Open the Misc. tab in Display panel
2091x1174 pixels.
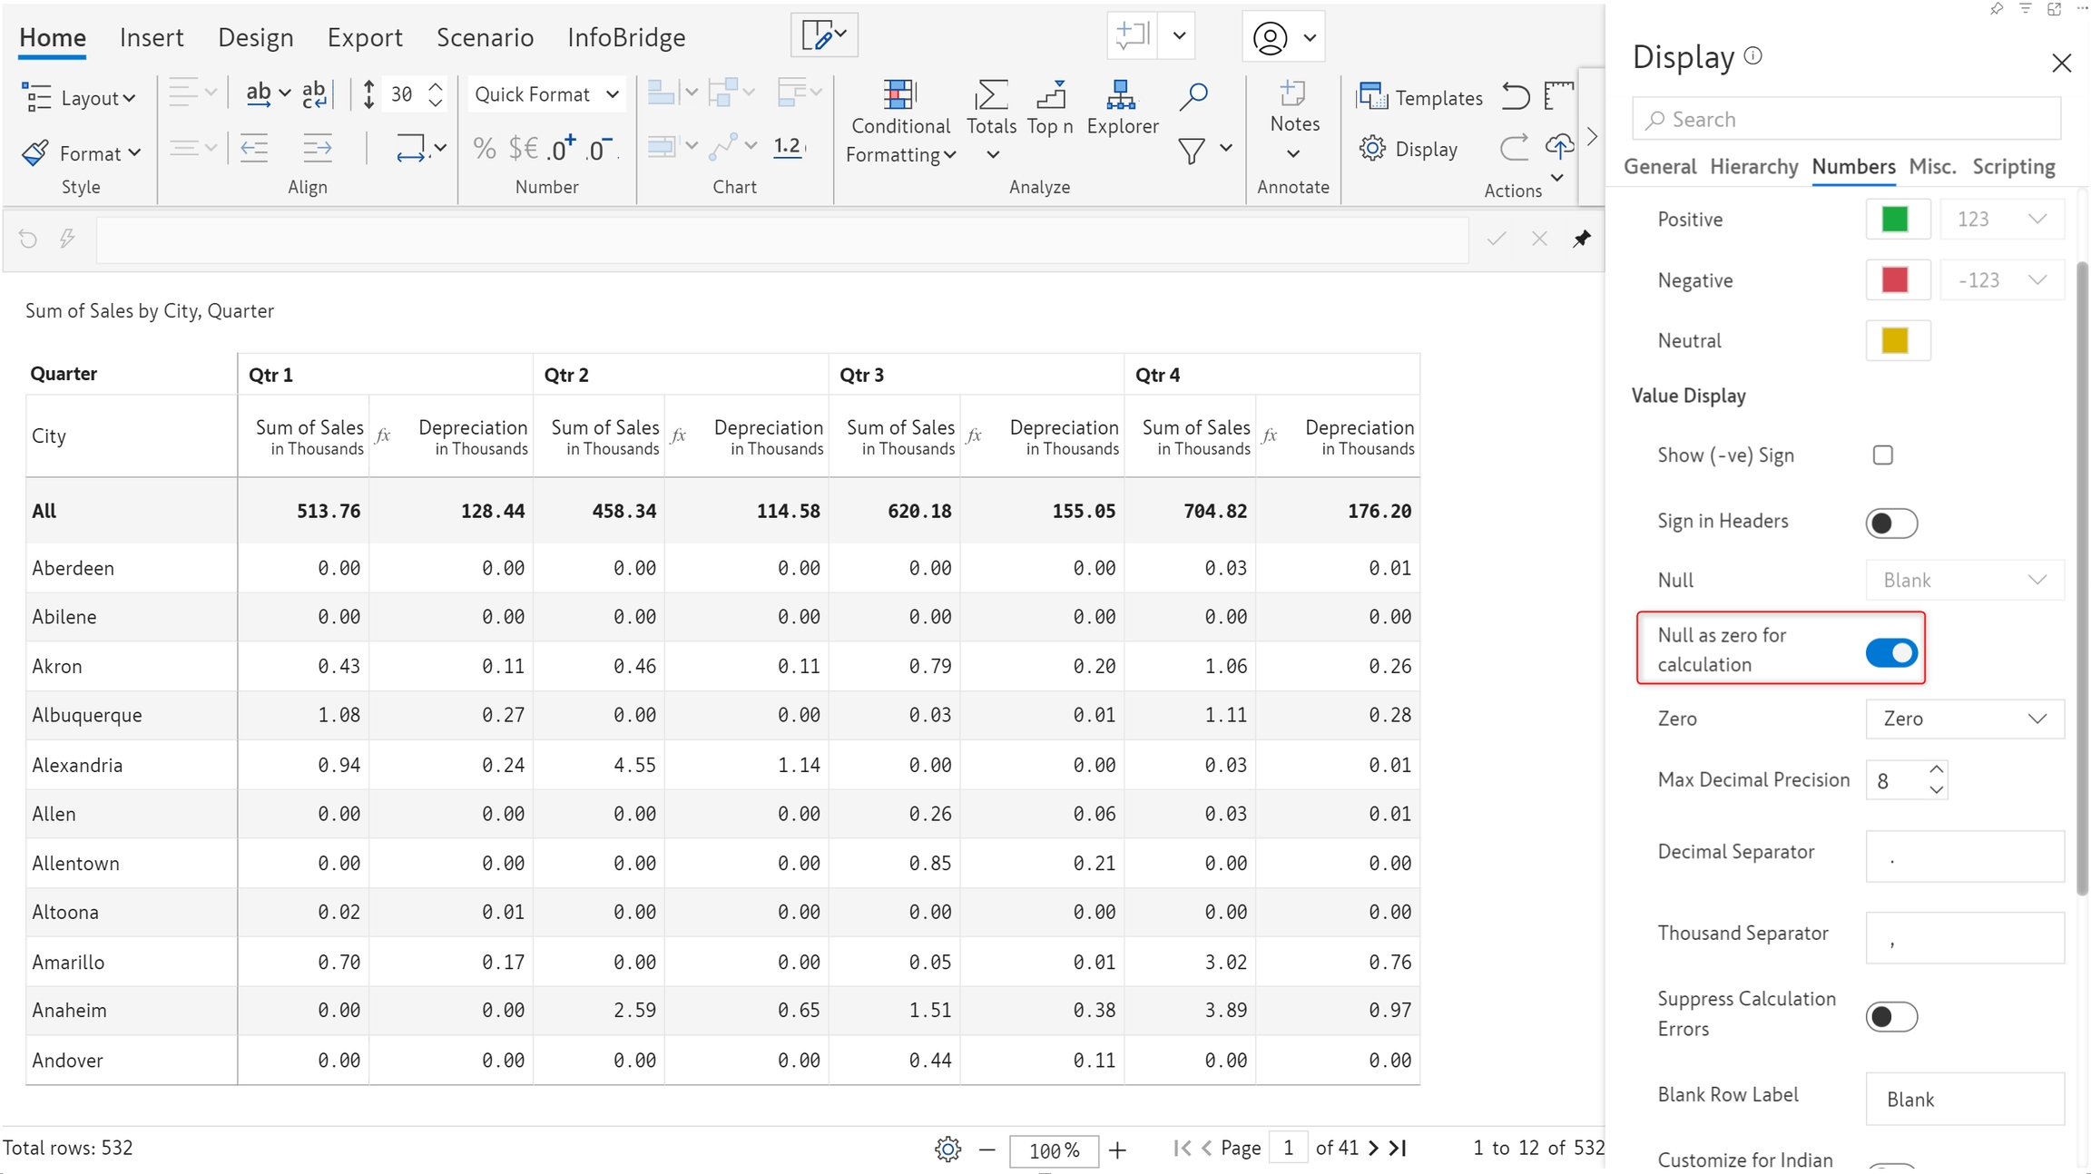click(x=1931, y=167)
